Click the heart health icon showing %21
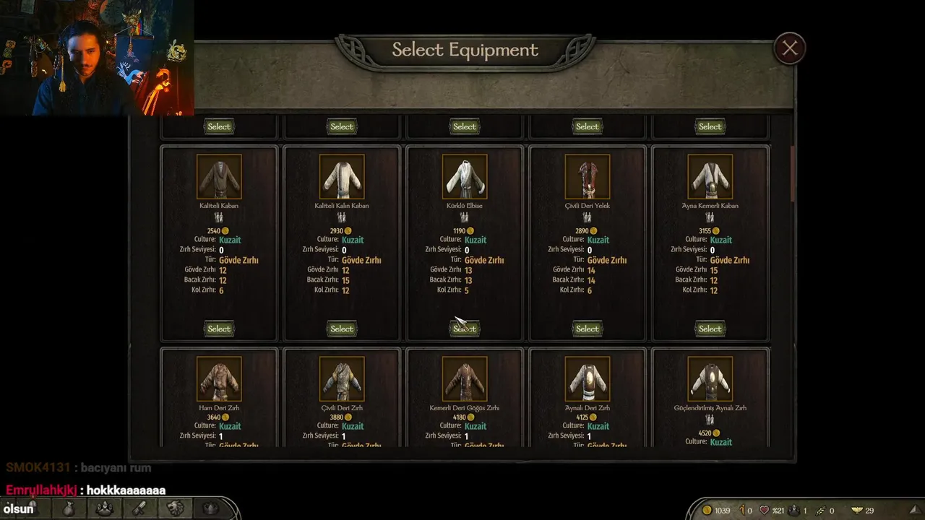The width and height of the screenshot is (925, 520). click(x=764, y=511)
